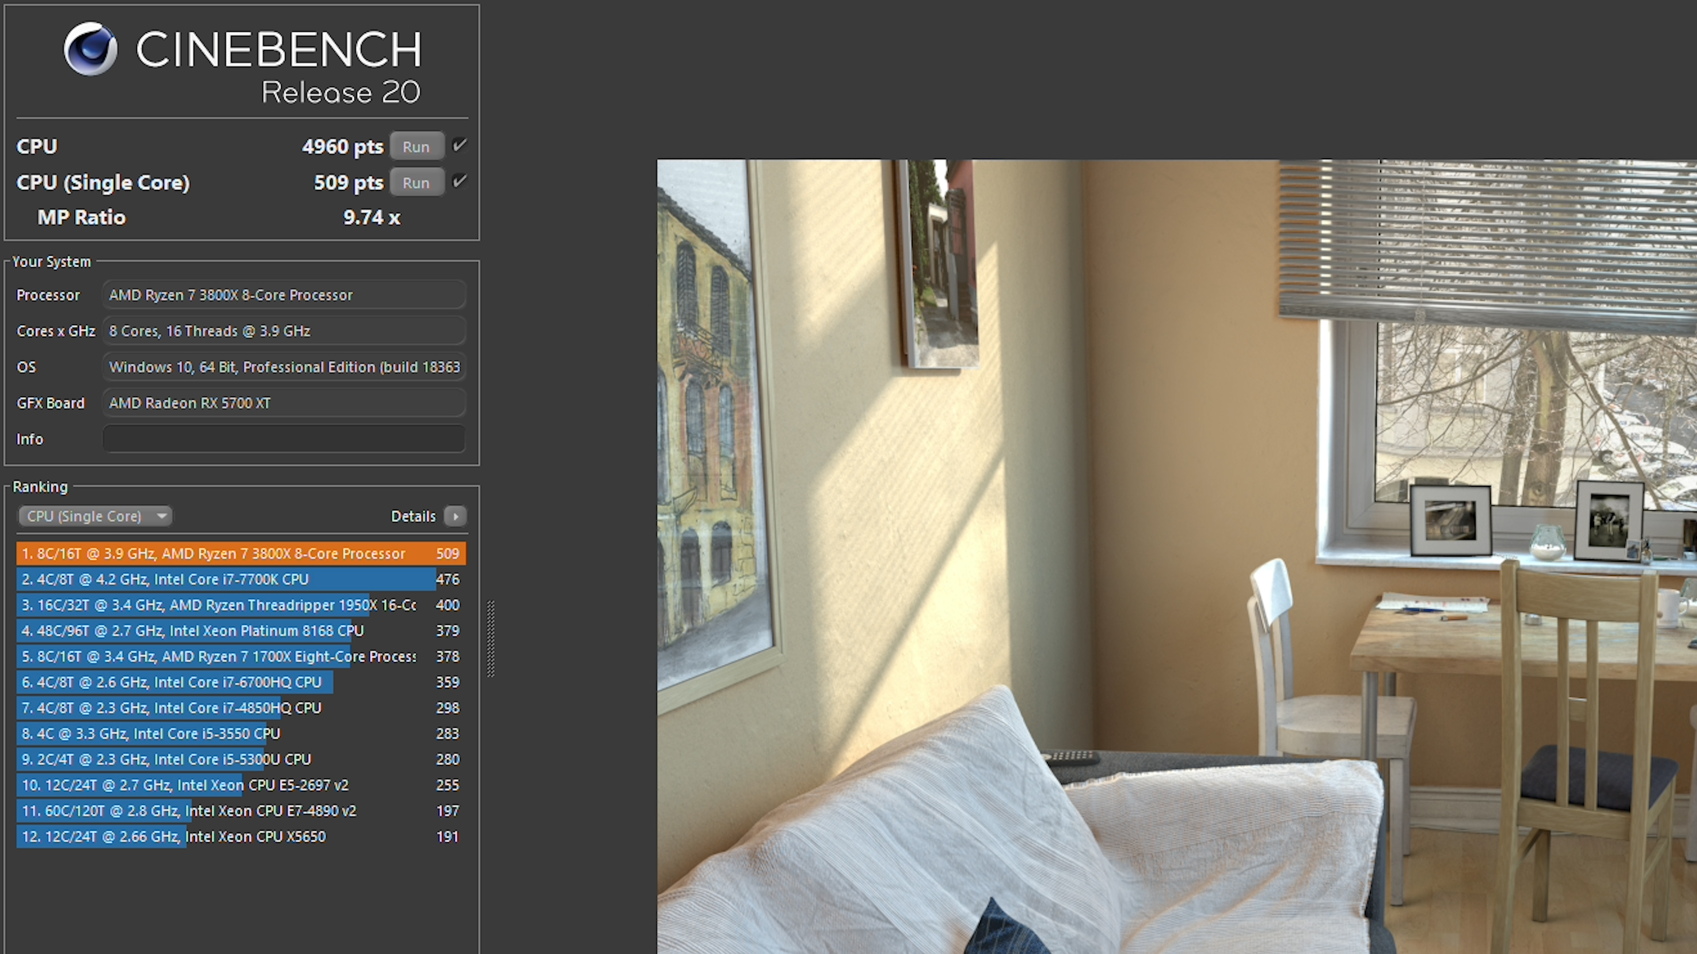Screen dimensions: 1697x954
Task: Click the MP Ratio 9.74 x value
Action: [372, 217]
